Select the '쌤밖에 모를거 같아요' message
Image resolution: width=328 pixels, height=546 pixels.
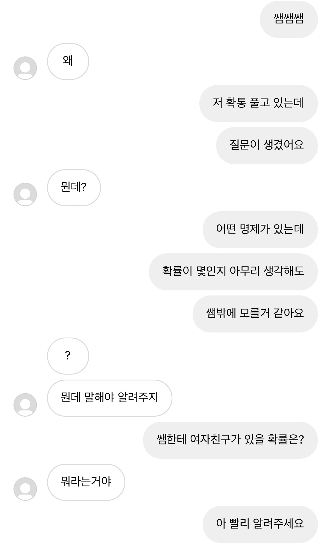click(x=255, y=314)
